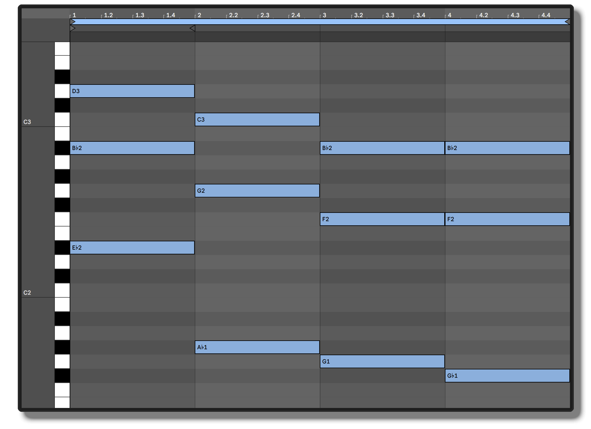
Task: Select the E♭2 note in bar 1
Action: (132, 248)
